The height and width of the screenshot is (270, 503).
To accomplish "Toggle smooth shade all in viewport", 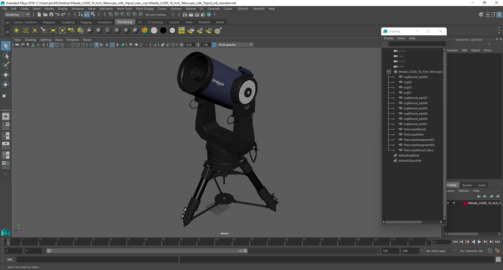I will [96, 45].
